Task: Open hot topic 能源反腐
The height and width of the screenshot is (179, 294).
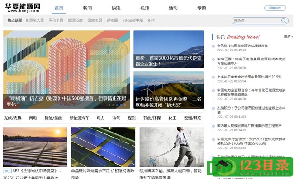Action: click(76, 20)
